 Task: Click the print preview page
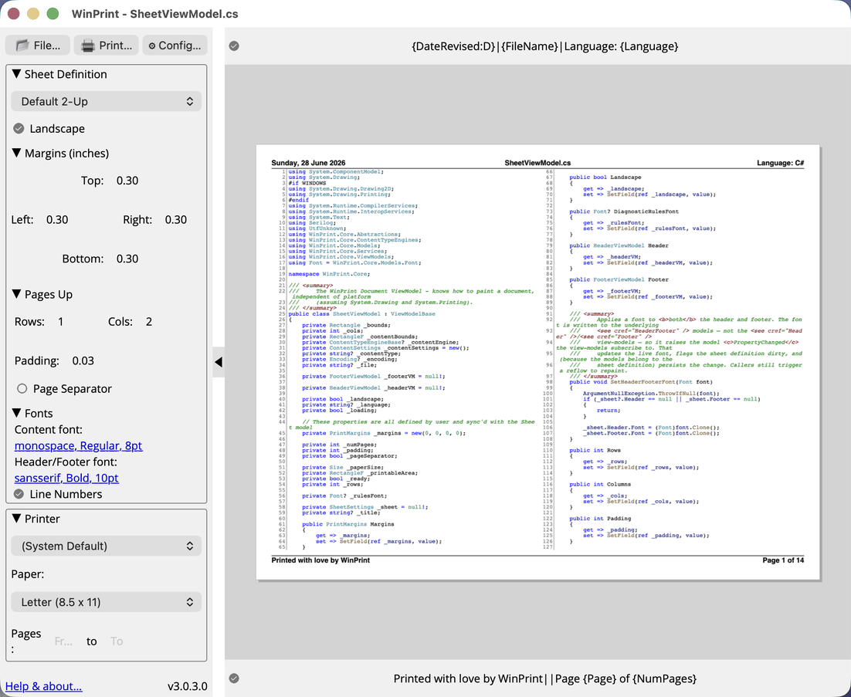click(537, 362)
